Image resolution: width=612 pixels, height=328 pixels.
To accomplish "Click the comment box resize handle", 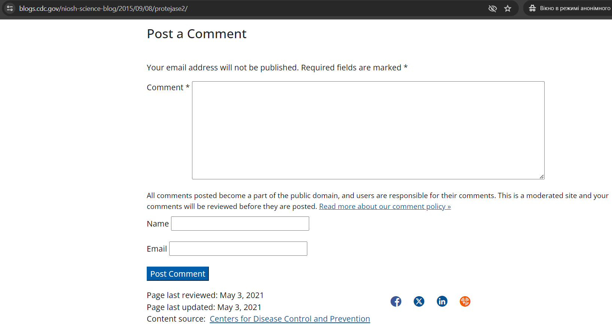I will tap(542, 177).
